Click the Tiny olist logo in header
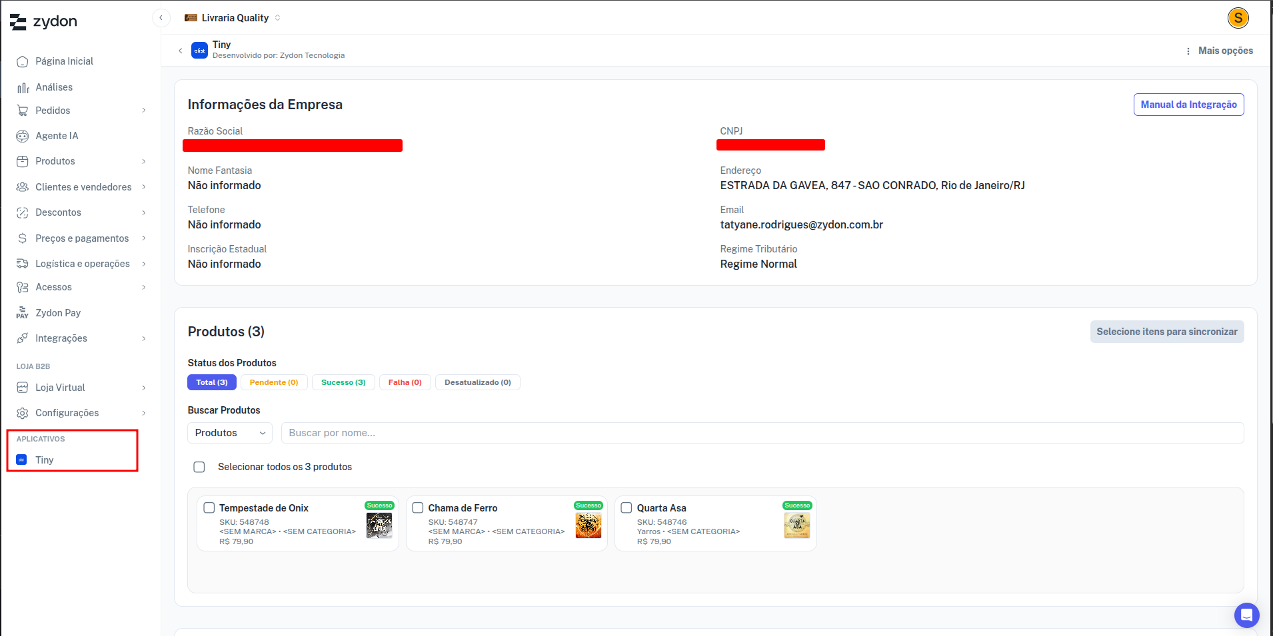The height and width of the screenshot is (636, 1273). click(x=199, y=51)
